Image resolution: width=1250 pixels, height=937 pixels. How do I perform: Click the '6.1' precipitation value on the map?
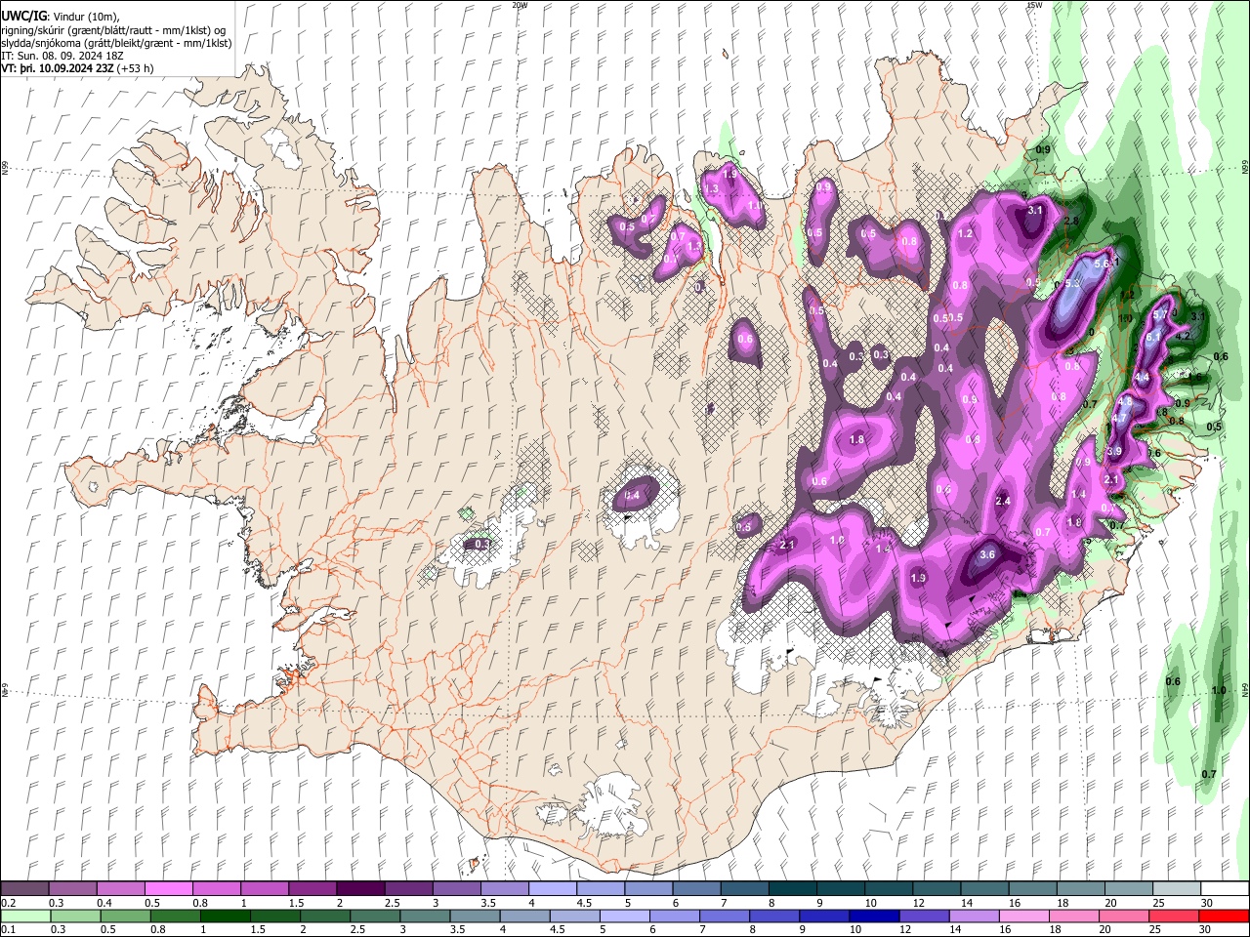[1152, 337]
